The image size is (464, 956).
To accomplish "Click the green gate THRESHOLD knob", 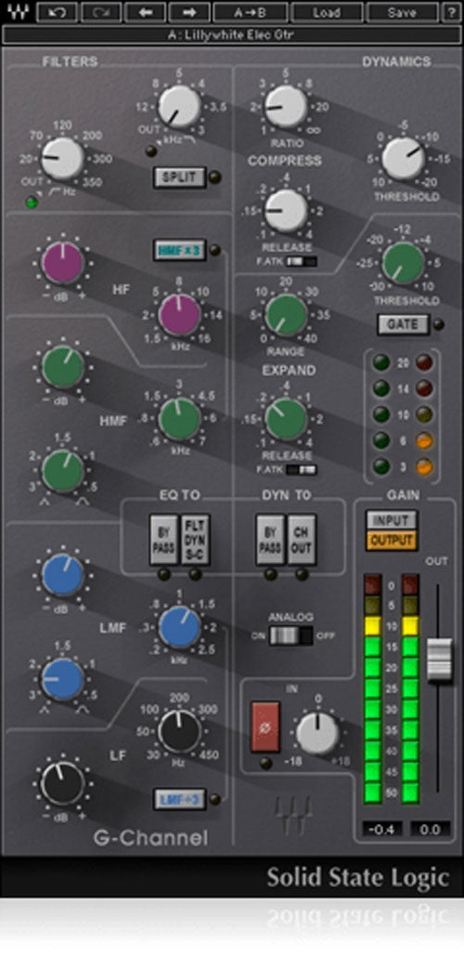I will click(x=403, y=263).
